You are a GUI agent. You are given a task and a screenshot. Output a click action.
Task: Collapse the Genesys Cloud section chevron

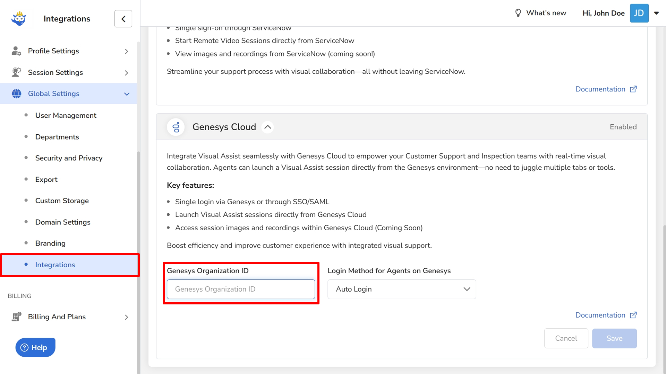[x=267, y=127]
